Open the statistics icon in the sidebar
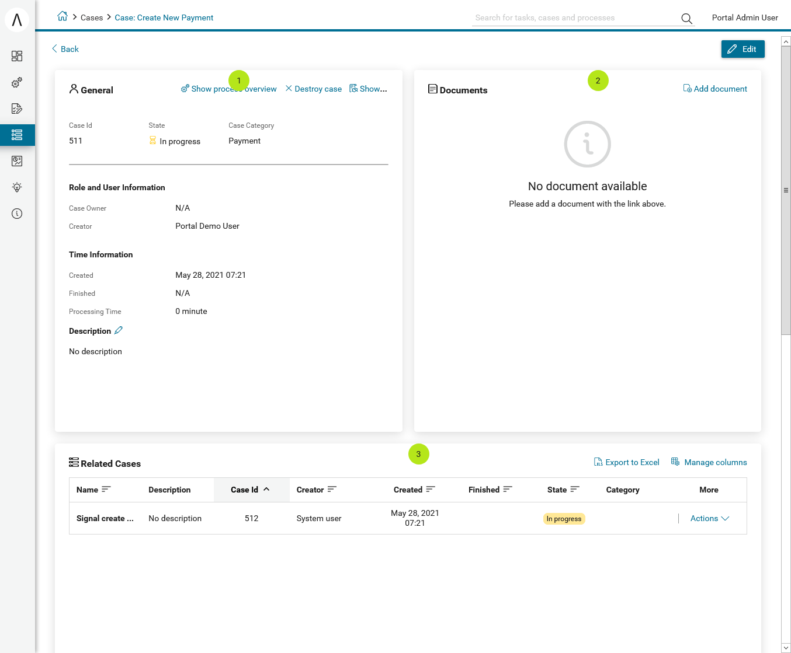Screen dimensions: 791x653 tap(17, 161)
